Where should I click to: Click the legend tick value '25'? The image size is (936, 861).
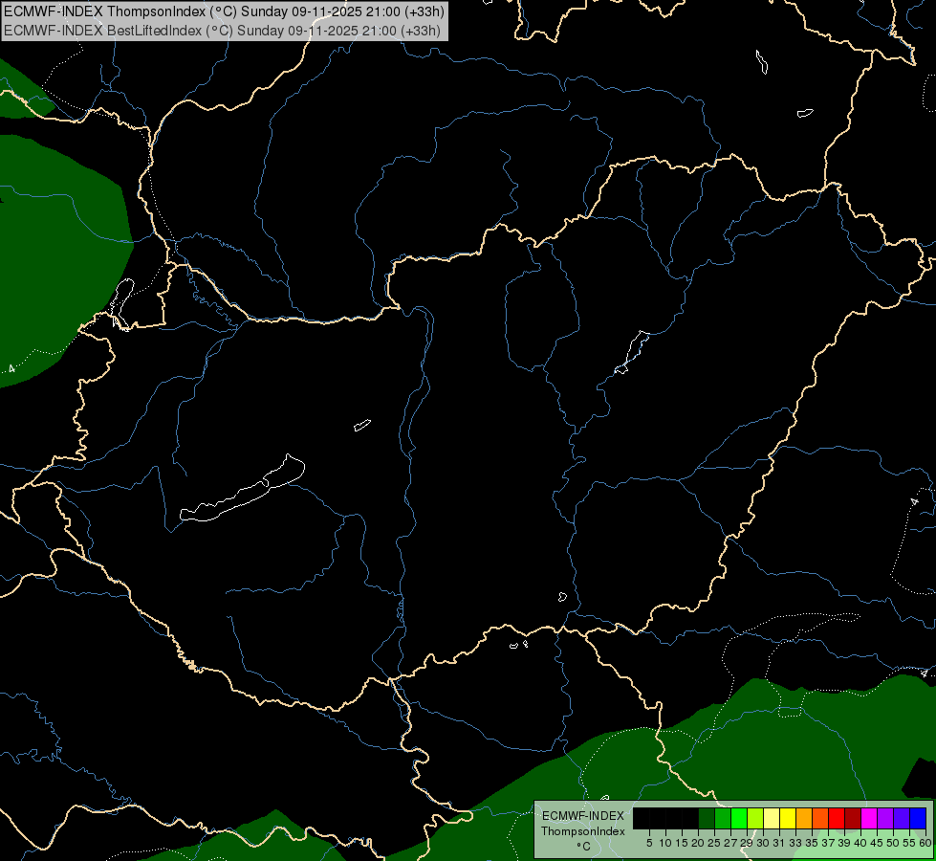(x=714, y=843)
